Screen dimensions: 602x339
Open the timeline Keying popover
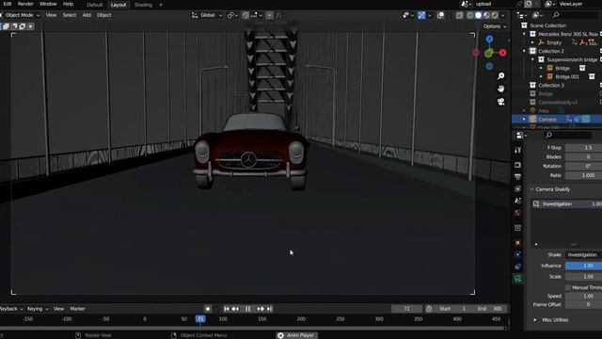(38, 309)
